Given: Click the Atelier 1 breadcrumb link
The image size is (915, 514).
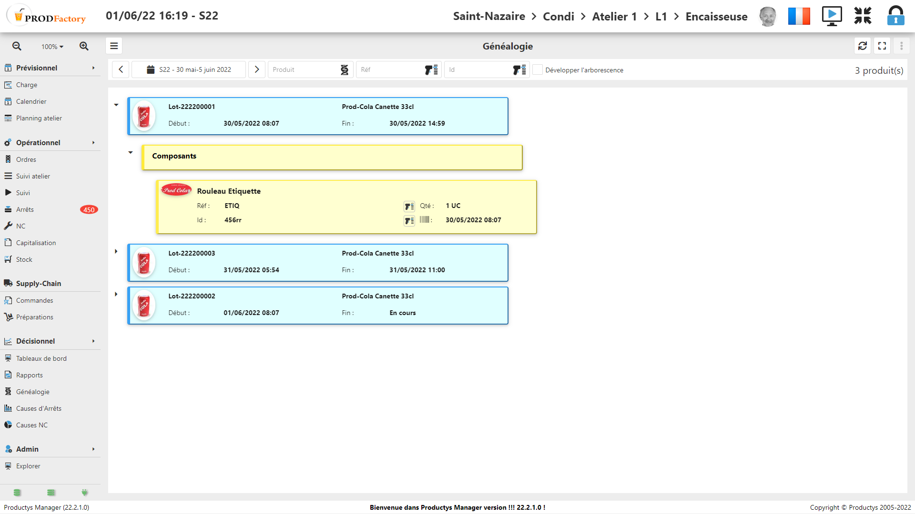Looking at the screenshot, I should click(x=614, y=17).
